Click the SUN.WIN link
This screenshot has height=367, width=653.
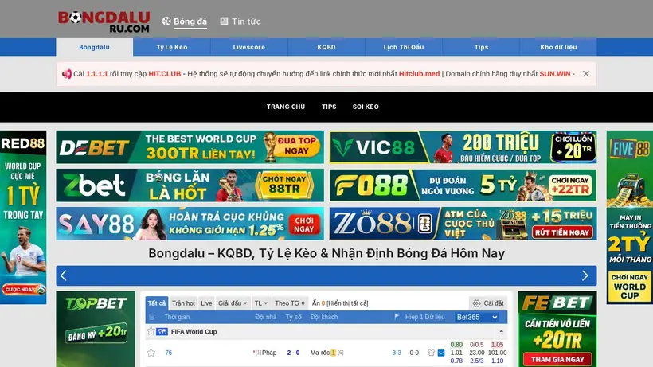click(x=555, y=74)
